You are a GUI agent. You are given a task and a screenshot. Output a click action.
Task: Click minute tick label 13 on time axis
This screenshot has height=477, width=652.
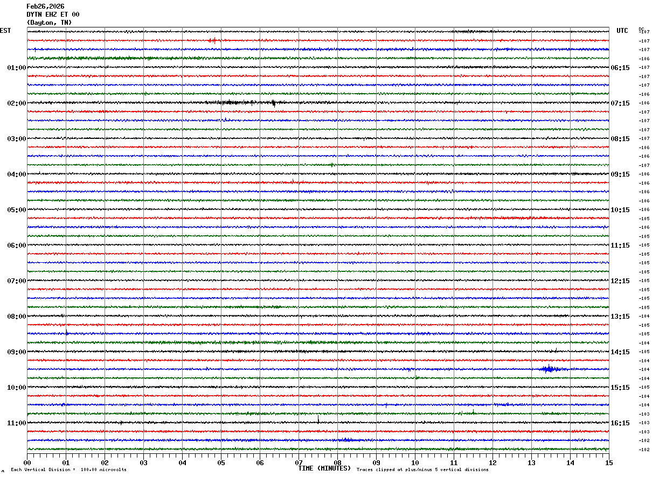click(531, 462)
